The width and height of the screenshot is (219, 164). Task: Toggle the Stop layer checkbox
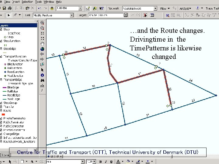pos(1,29)
